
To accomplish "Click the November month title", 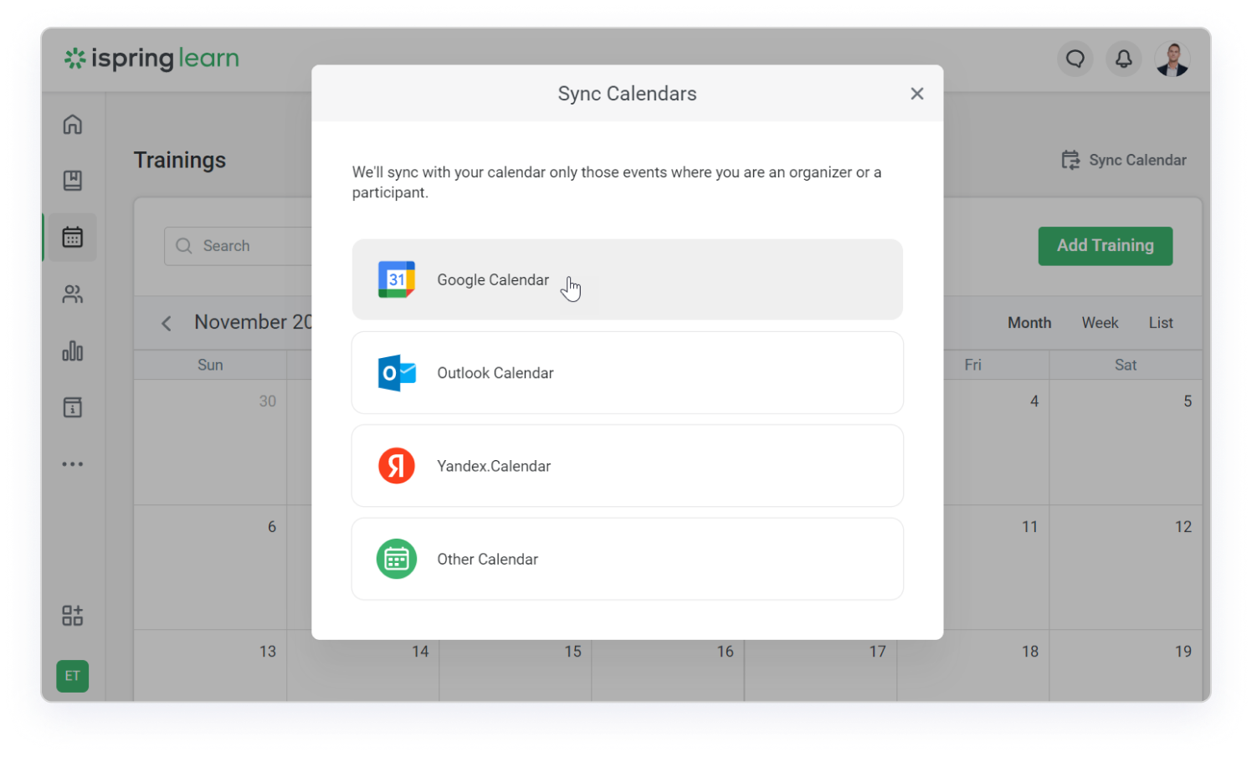I will (253, 322).
